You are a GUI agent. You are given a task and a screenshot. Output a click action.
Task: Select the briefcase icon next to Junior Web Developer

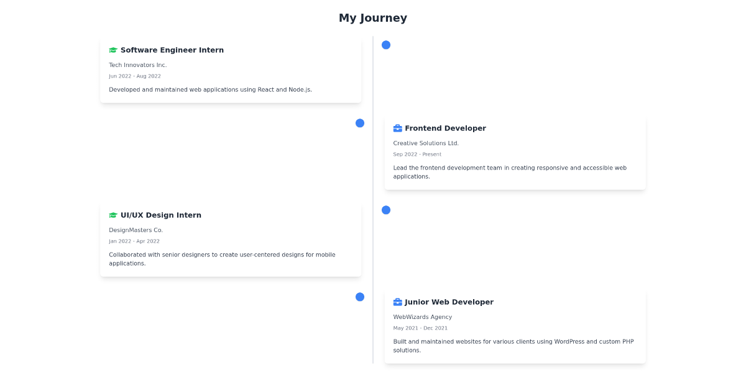pos(397,302)
